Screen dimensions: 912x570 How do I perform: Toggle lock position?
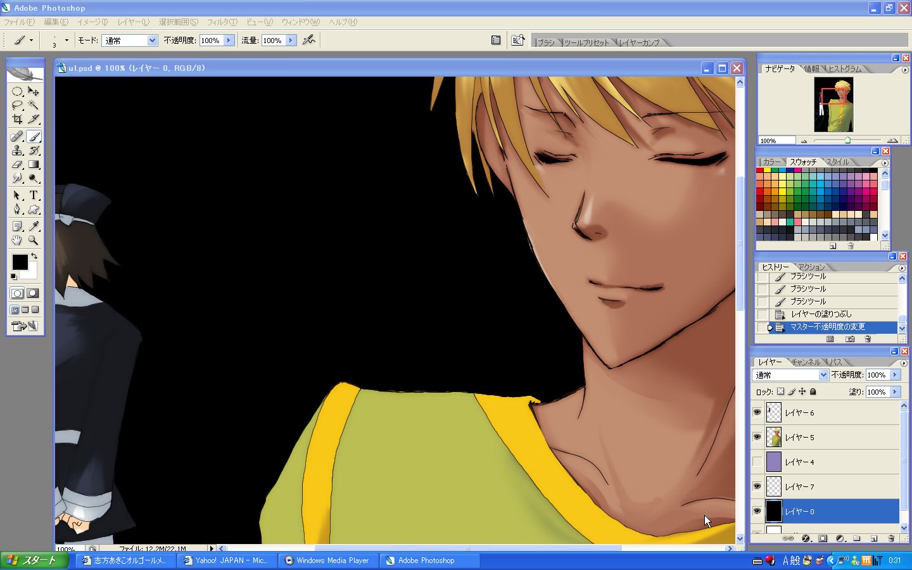pos(802,391)
